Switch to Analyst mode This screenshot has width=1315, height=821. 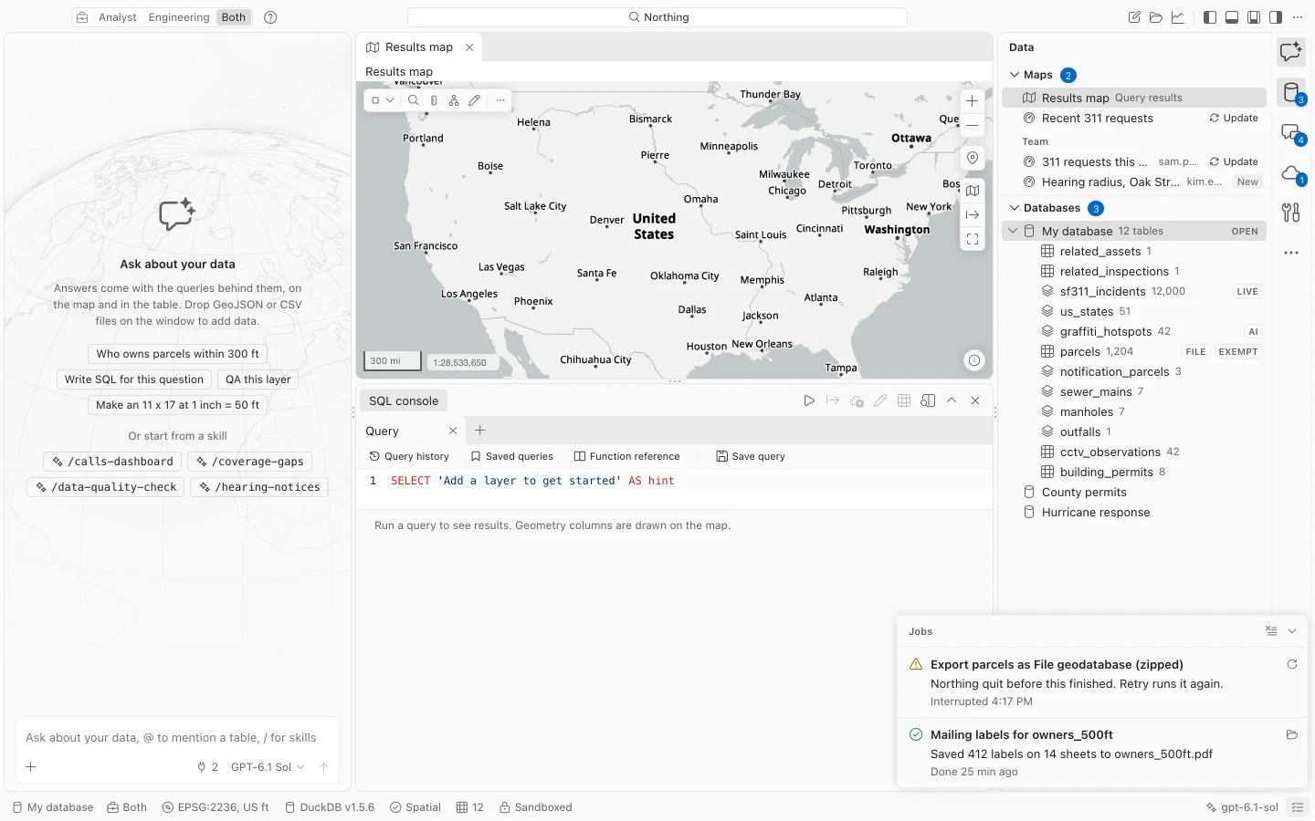tap(118, 17)
